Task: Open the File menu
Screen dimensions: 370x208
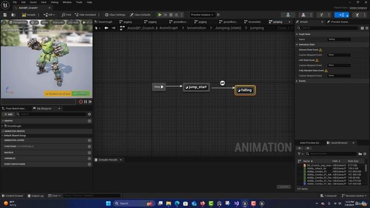Action: pos(14,2)
